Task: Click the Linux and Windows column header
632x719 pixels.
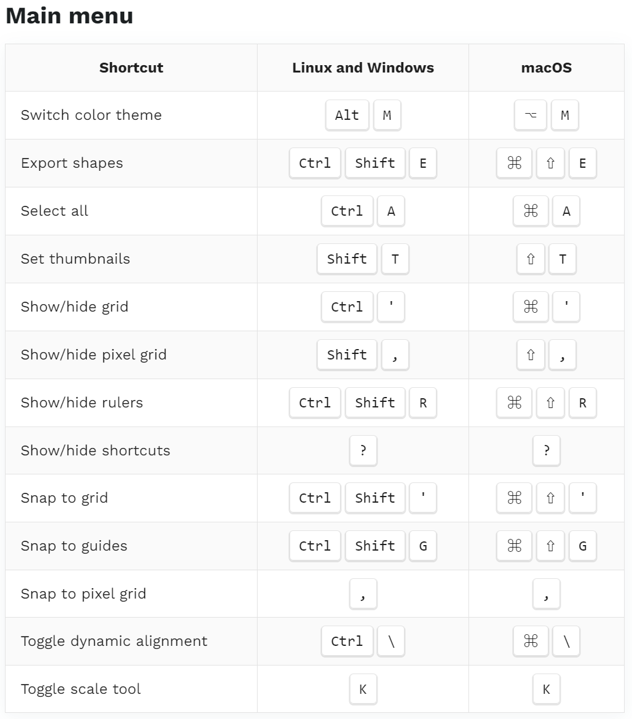Action: pos(363,68)
